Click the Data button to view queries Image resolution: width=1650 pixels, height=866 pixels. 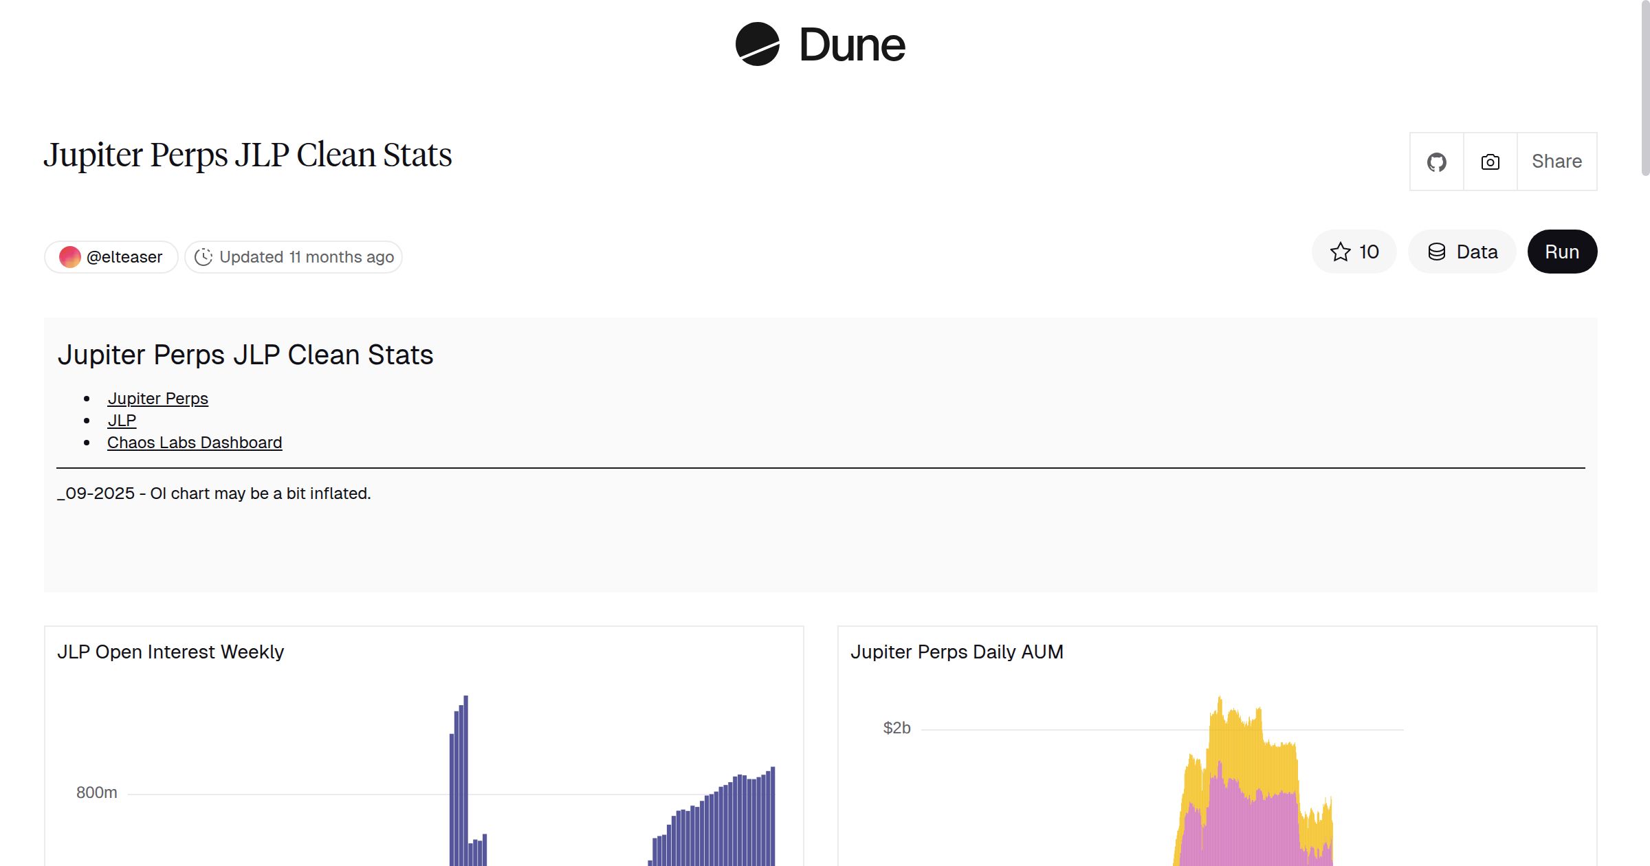pos(1462,252)
